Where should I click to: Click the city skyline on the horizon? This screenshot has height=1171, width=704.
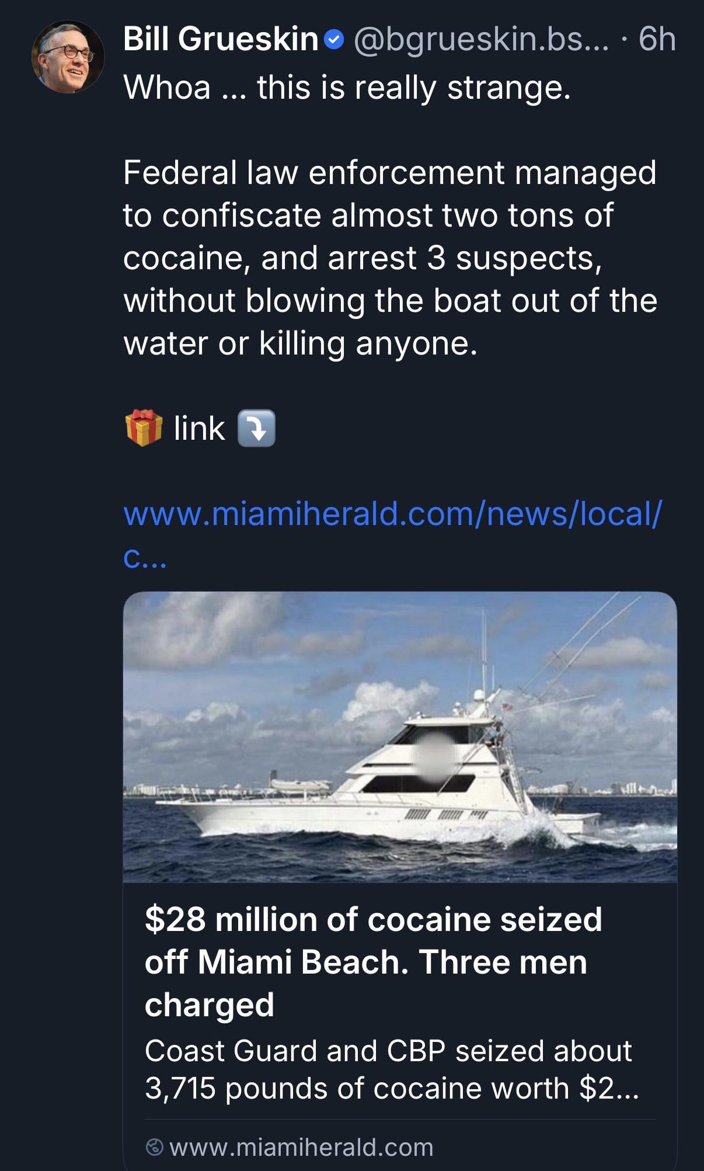619,787
